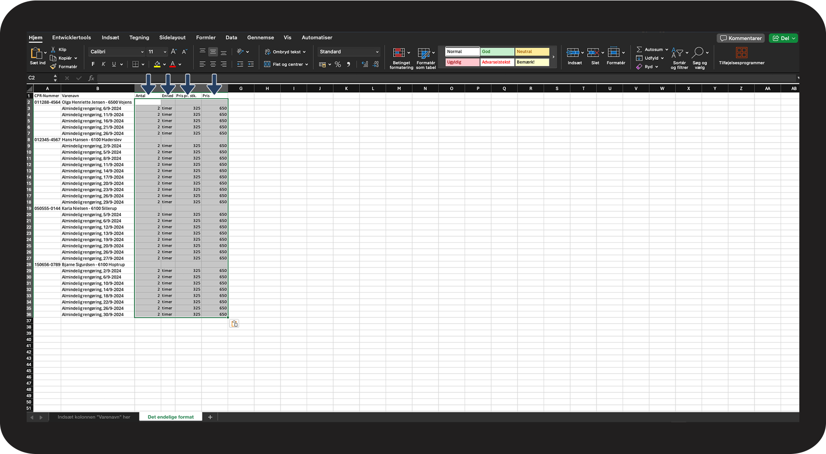Toggle bold (F) formatting
Screen dimensions: 826x454
(x=93, y=65)
